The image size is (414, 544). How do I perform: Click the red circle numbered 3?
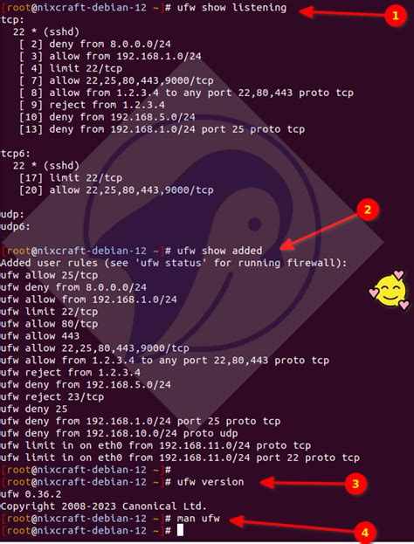coord(355,483)
